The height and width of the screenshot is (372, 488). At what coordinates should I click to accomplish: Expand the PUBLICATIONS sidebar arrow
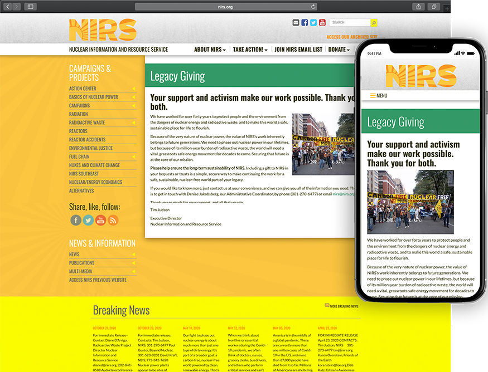click(133, 263)
